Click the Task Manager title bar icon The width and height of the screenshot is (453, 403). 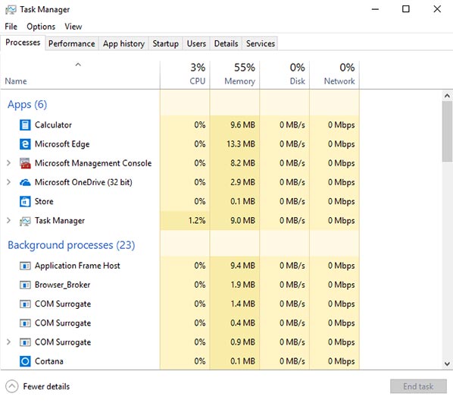[11, 10]
